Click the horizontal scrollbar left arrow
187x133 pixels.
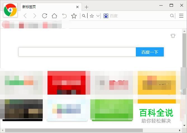3,130
